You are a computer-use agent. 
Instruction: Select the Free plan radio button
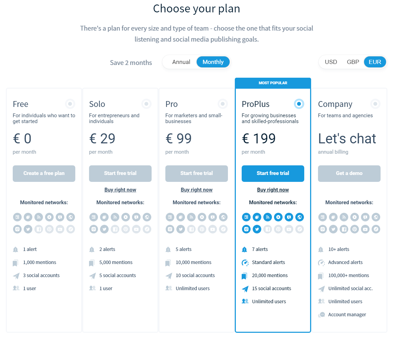click(x=70, y=104)
